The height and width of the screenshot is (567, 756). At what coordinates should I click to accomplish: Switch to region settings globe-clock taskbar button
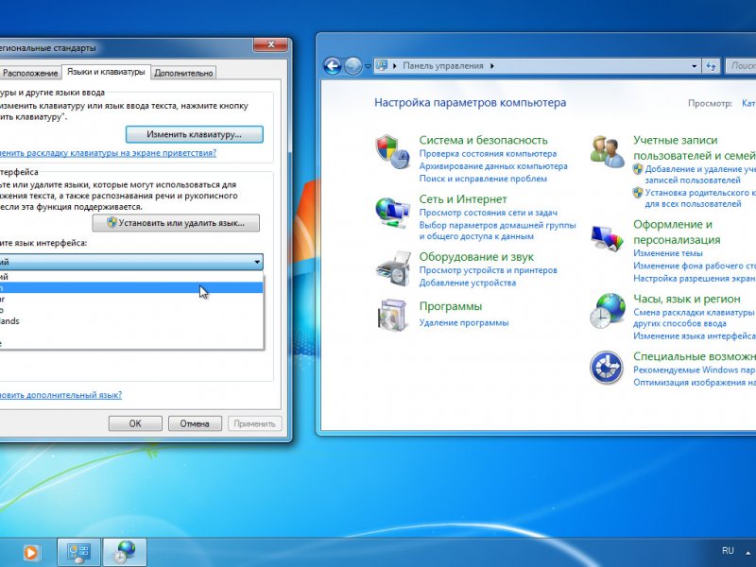(x=125, y=553)
